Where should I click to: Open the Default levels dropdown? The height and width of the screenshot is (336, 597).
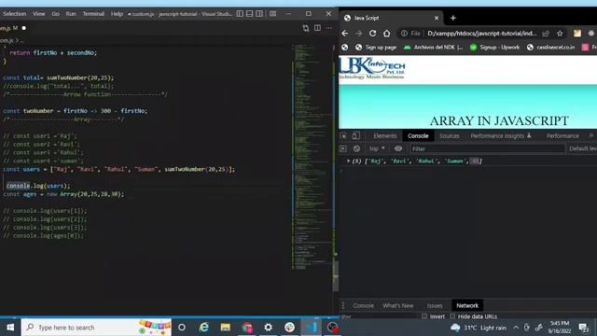582,149
